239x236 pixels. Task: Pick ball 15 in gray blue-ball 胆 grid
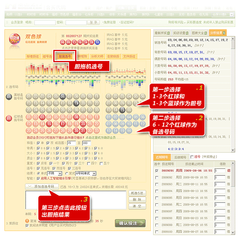(122, 110)
